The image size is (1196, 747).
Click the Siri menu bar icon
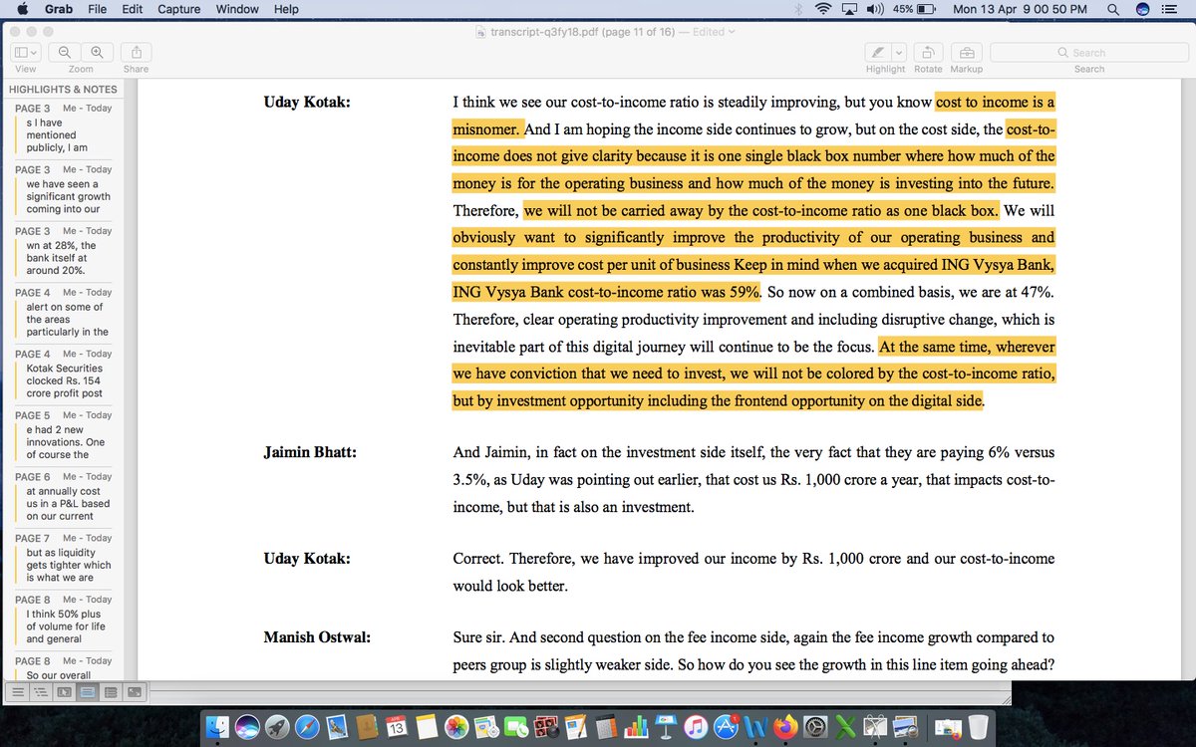tap(1143, 9)
